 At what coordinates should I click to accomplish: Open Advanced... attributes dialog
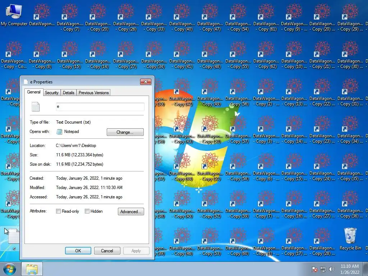click(131, 211)
